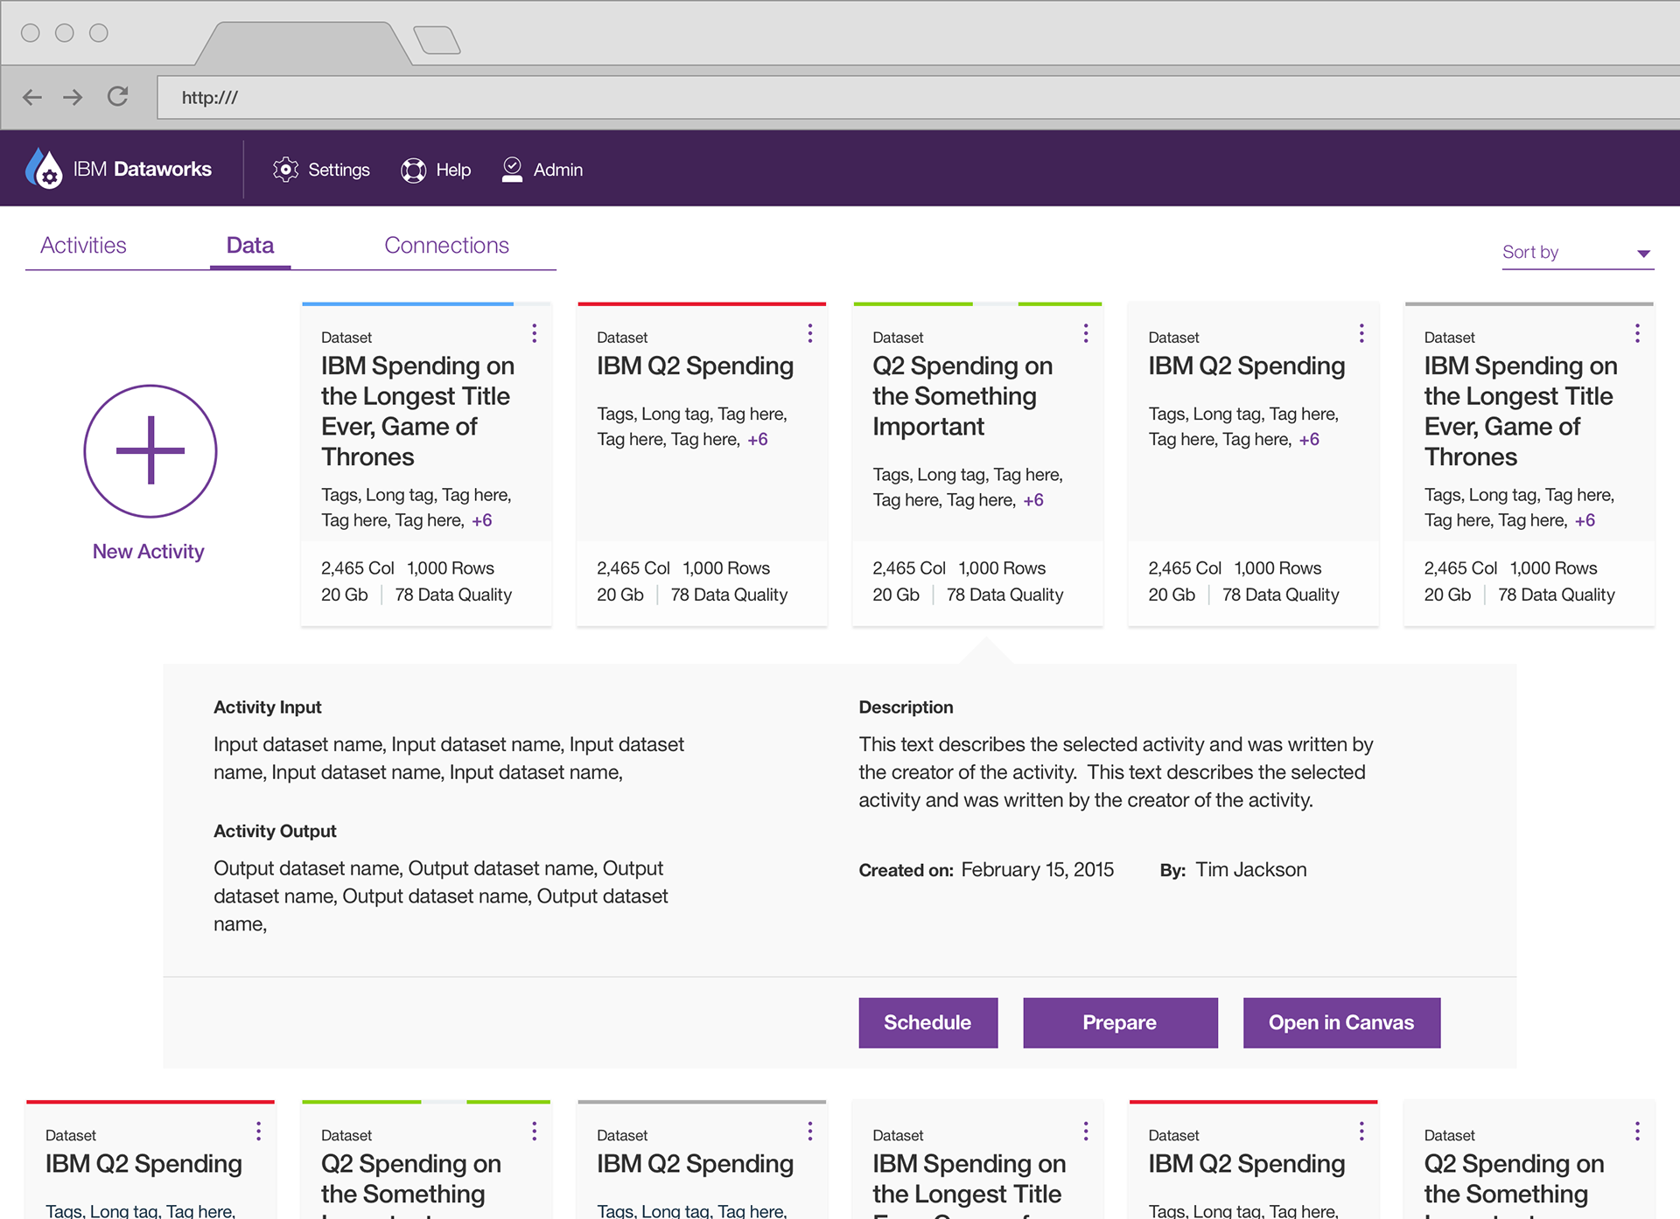The image size is (1680, 1219).
Task: Click the Help lifebuoy icon
Action: click(x=413, y=170)
